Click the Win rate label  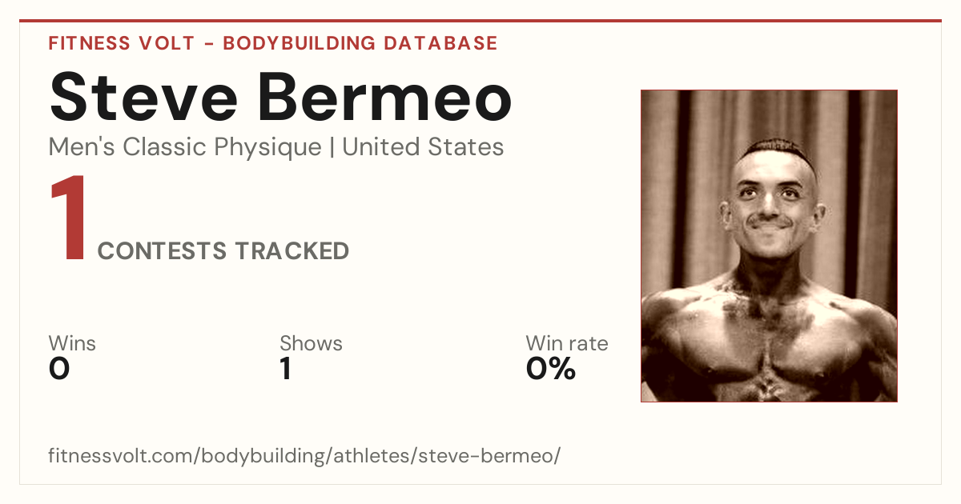point(567,344)
